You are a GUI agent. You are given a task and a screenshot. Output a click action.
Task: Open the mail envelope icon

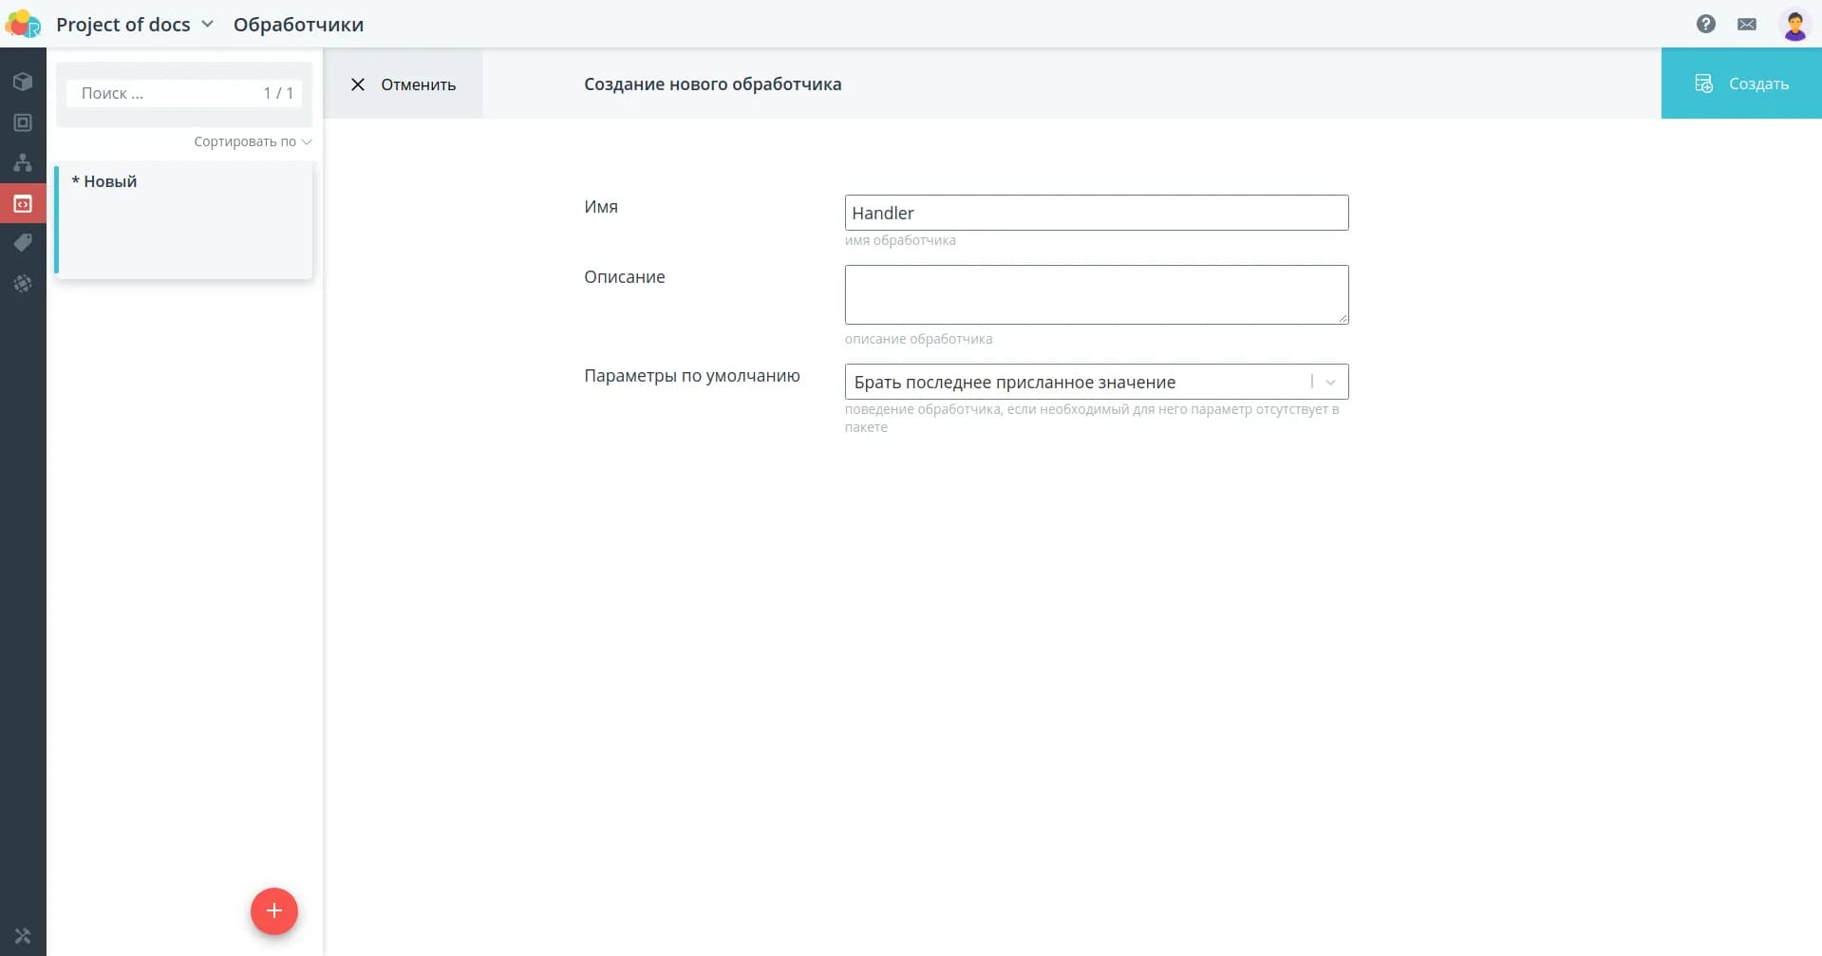[x=1746, y=24]
